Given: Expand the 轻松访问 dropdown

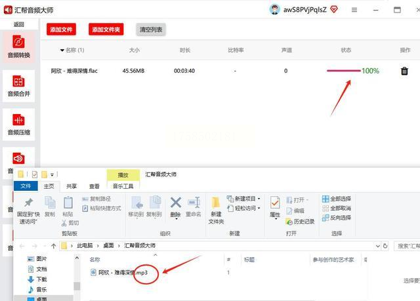Looking at the screenshot, I should coord(259,208).
